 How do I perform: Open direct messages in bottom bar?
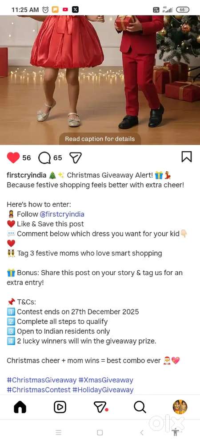pos(100,407)
